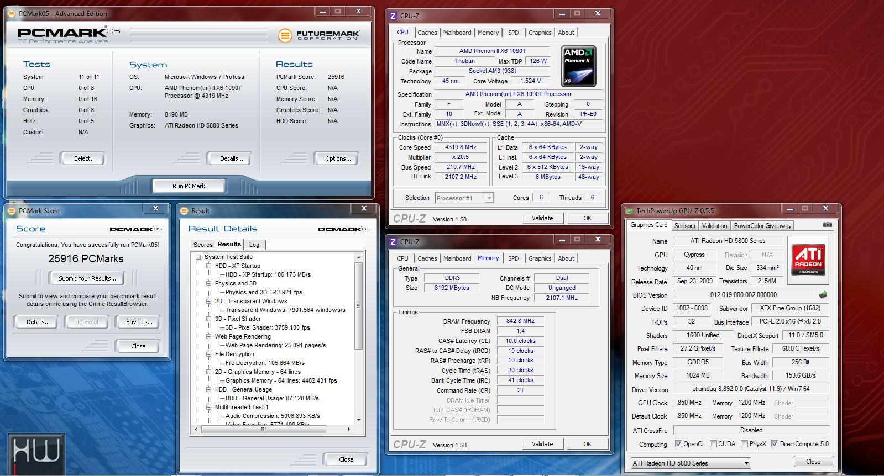Toggle the DirectCompute 5.0 checkbox

[x=775, y=443]
